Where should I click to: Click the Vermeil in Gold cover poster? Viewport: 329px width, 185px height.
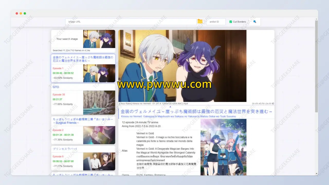(223, 147)
